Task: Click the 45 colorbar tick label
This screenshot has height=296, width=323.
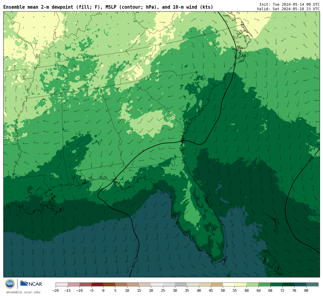Action: (211, 290)
